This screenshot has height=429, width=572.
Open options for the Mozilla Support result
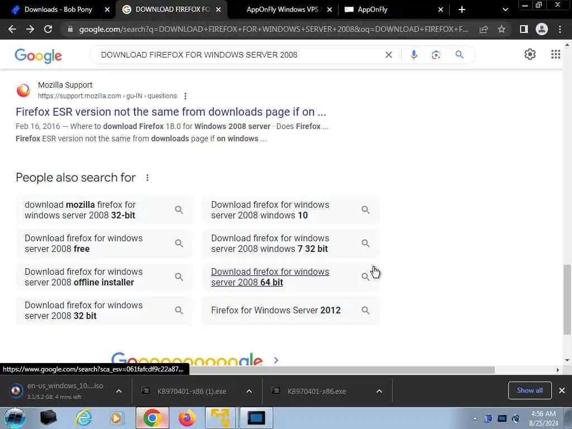click(x=185, y=96)
